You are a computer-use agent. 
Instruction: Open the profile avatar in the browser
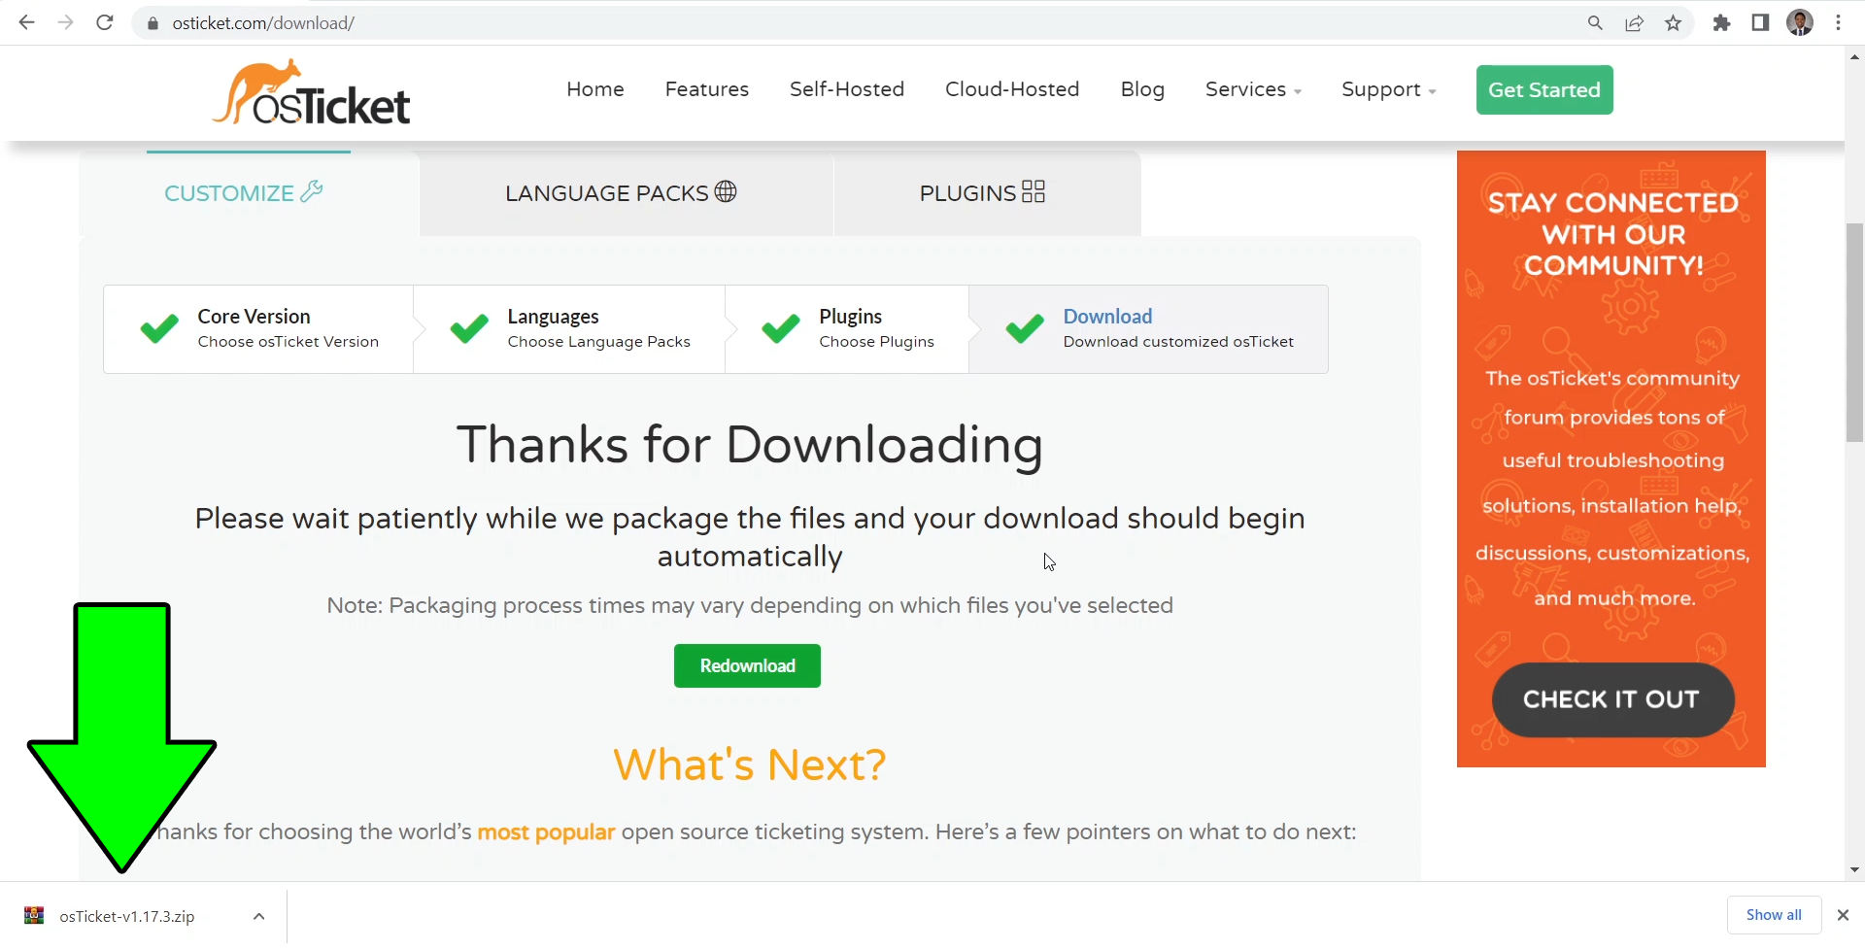coord(1800,22)
